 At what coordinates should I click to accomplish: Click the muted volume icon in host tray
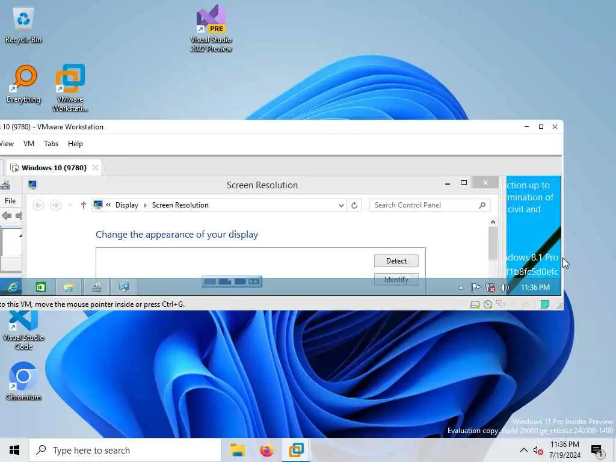coord(538,451)
